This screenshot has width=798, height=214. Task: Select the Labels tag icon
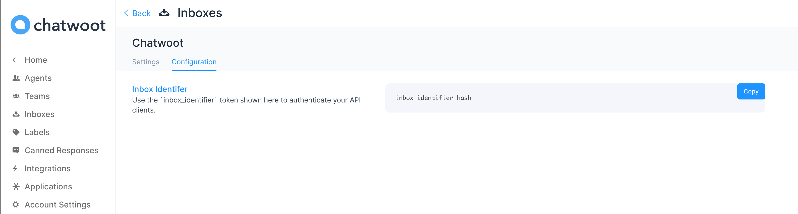(16, 132)
